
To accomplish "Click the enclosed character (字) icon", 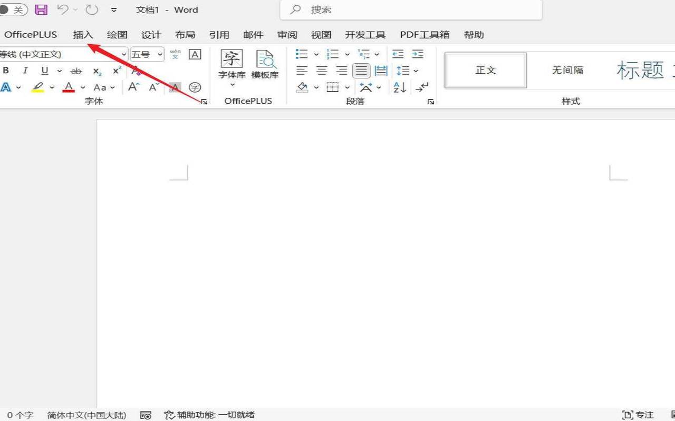I will [195, 87].
